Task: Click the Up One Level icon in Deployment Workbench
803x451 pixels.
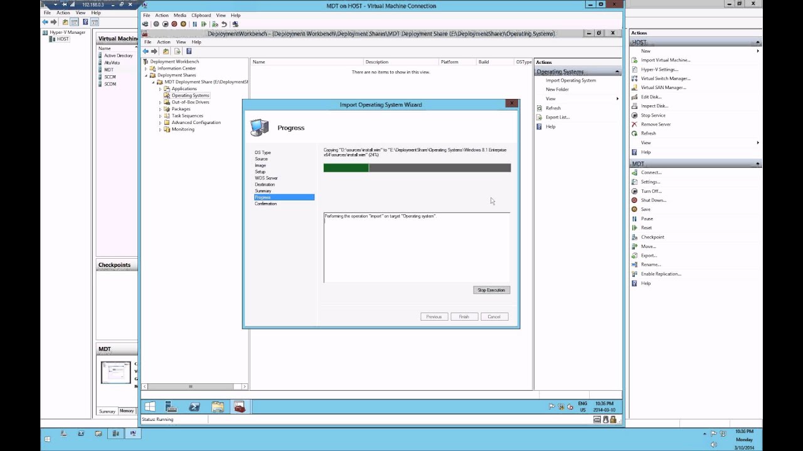Action: click(x=166, y=51)
